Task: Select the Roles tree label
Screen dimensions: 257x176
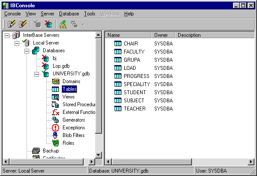Action: click(69, 143)
